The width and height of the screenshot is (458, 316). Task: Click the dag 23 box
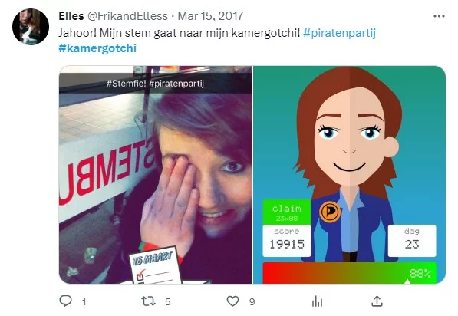(412, 241)
